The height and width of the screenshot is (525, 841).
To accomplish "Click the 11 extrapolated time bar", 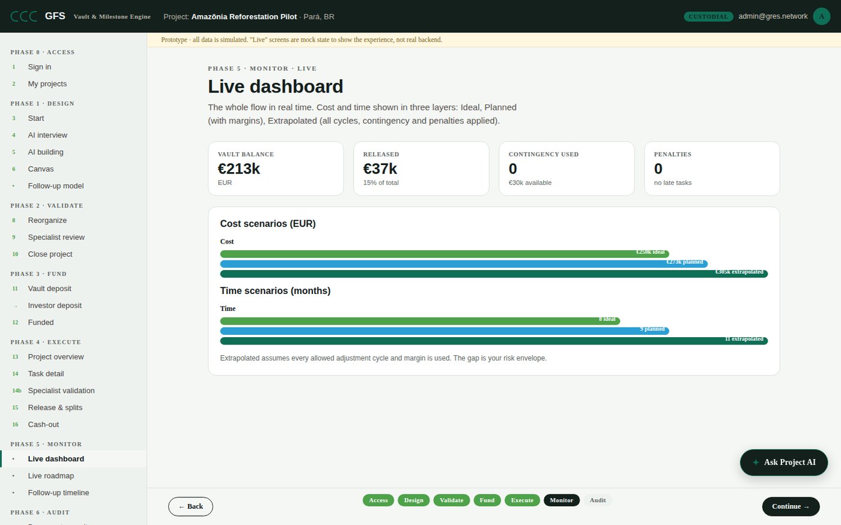I will [494, 341].
